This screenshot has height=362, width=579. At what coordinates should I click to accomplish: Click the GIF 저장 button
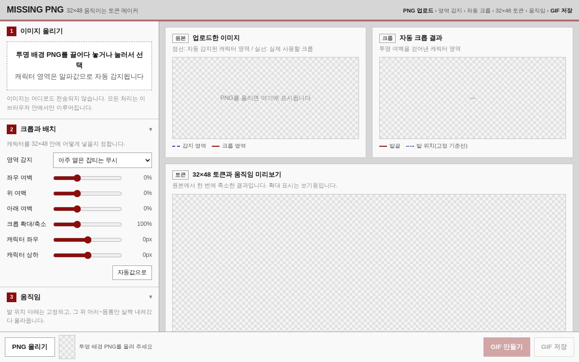554,347
